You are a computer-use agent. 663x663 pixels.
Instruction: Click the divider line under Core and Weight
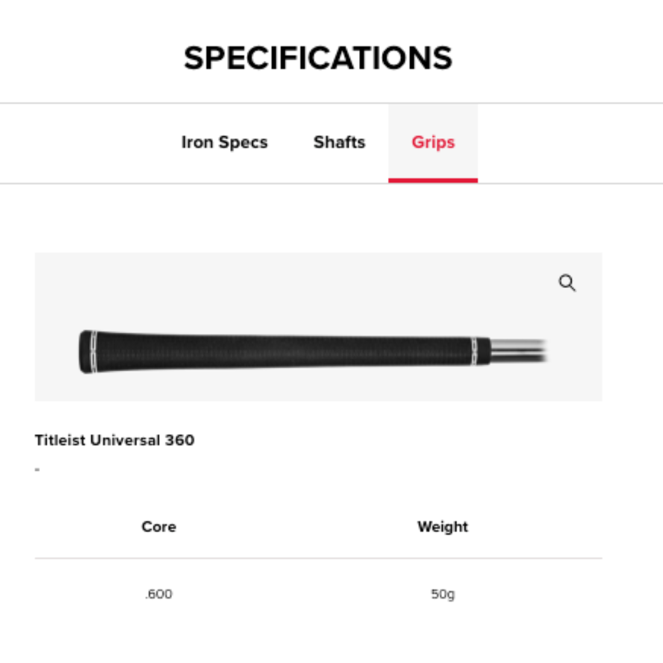tap(318, 559)
